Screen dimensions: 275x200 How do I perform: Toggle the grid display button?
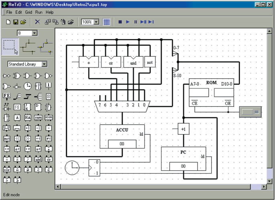106,22
